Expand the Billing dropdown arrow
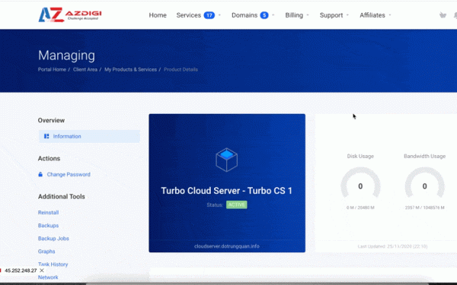457x285 pixels. pos(308,15)
